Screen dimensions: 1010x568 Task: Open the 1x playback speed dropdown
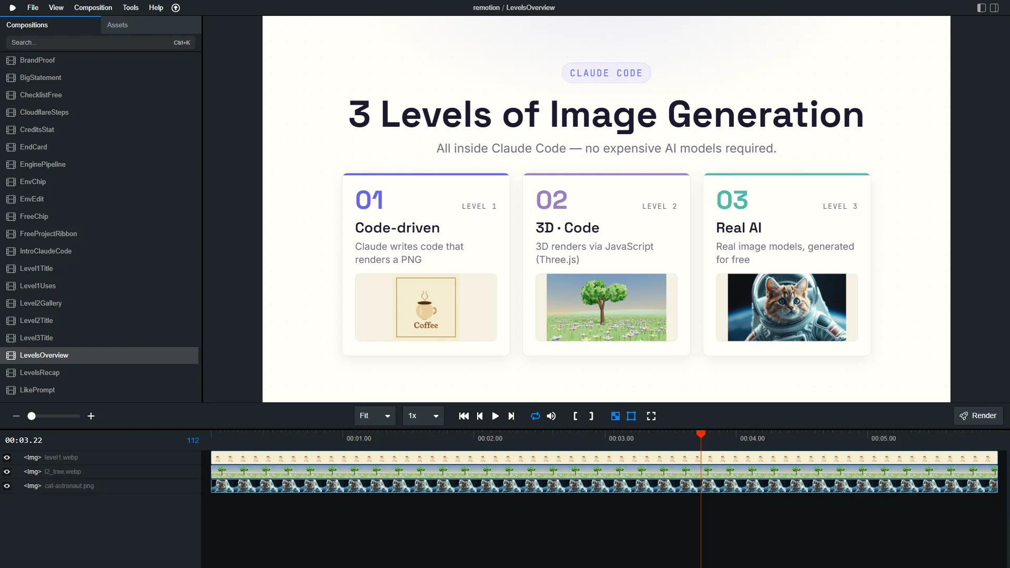point(423,415)
